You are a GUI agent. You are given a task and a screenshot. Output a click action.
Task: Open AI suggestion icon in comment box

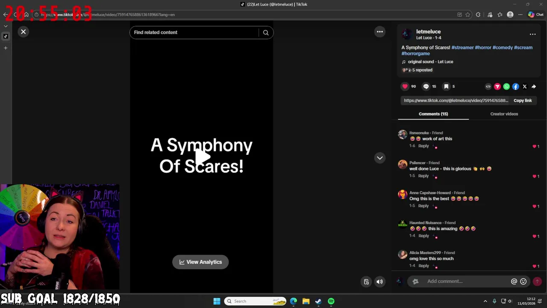[415, 281]
